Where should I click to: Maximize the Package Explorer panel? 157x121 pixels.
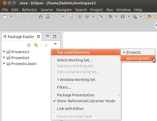tap(55, 36)
